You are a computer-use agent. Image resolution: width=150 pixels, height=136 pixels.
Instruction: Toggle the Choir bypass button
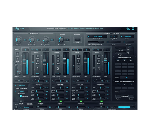[16, 107]
